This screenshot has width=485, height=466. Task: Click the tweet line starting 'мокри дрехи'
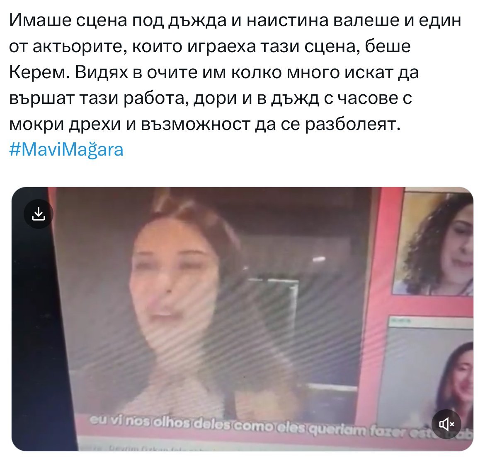pyautogui.click(x=205, y=125)
